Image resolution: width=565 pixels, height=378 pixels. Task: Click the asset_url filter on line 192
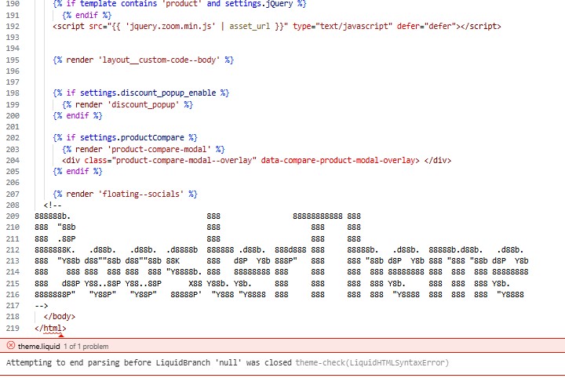click(x=250, y=27)
